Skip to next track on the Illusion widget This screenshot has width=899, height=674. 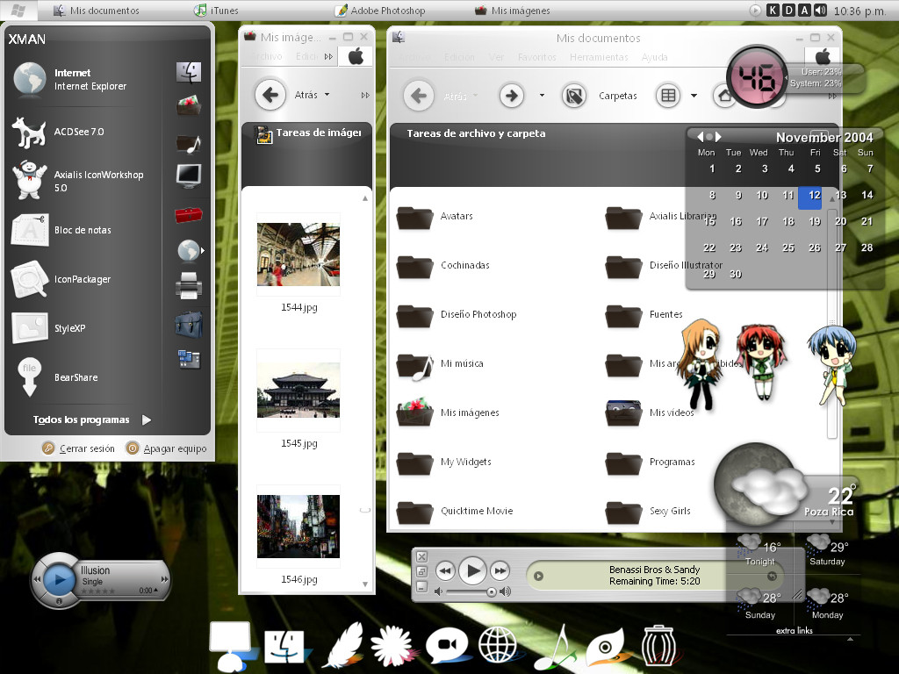click(x=164, y=579)
